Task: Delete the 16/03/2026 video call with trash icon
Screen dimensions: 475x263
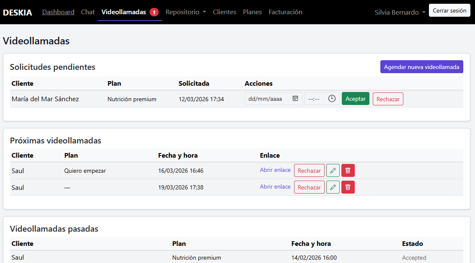Action: 348,171
